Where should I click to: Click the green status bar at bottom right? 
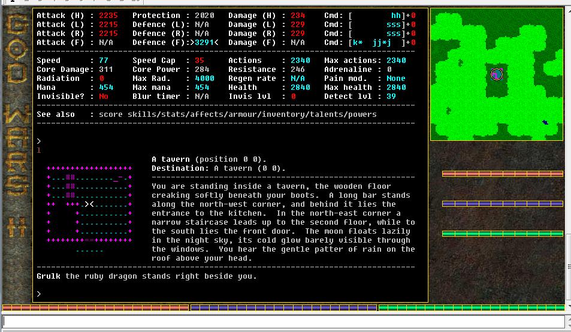click(471, 308)
